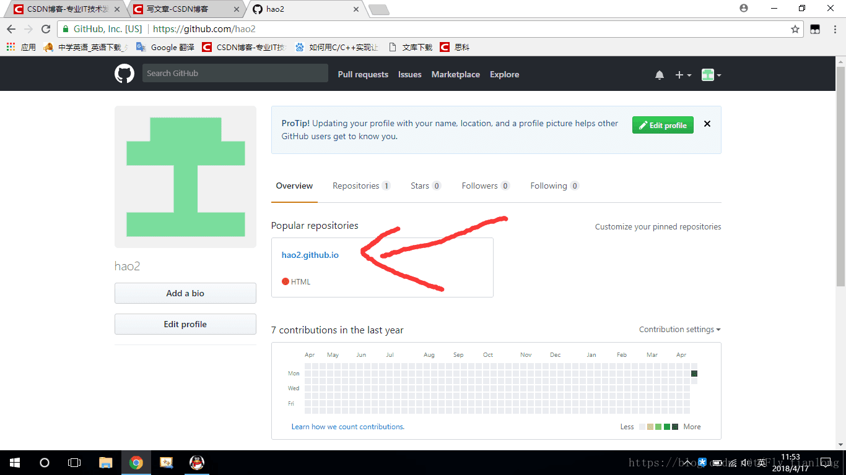Screen dimensions: 846x475
Task: Click green Edit profile button in ProTip
Action: click(663, 125)
